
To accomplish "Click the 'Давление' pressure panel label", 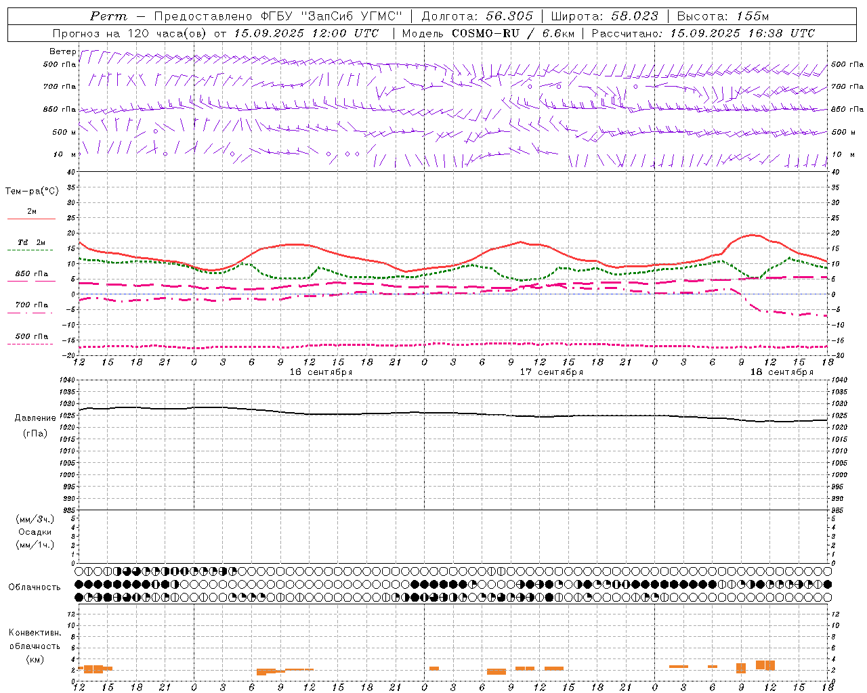I will pos(35,418).
